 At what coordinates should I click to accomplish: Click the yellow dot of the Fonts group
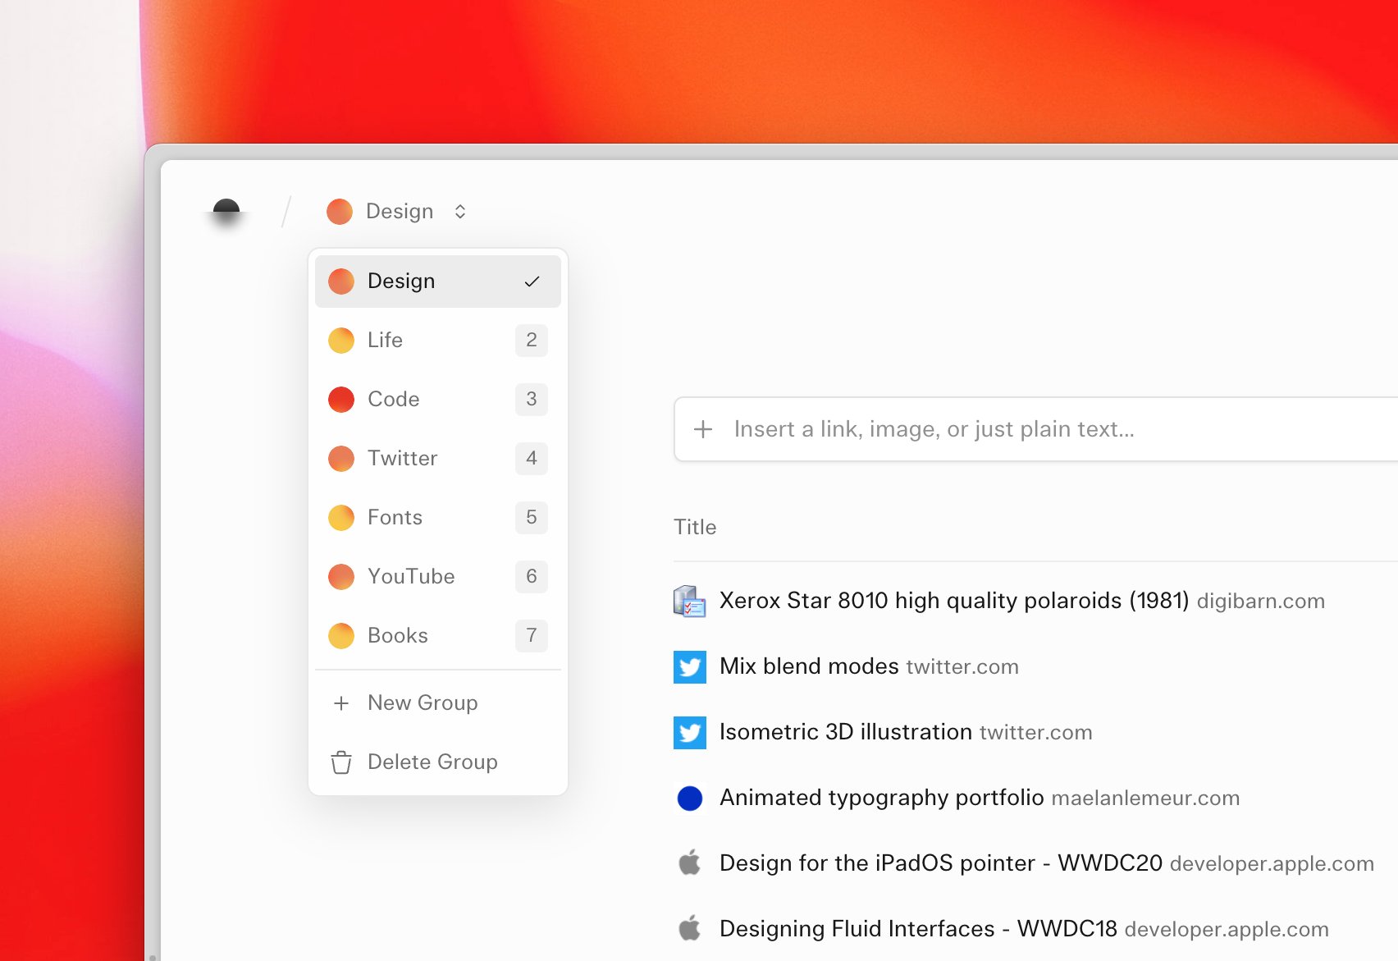pyautogui.click(x=340, y=517)
